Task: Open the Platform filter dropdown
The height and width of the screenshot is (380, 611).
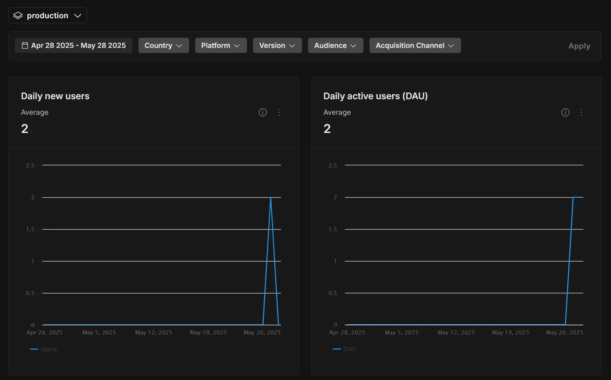Action: 221,45
